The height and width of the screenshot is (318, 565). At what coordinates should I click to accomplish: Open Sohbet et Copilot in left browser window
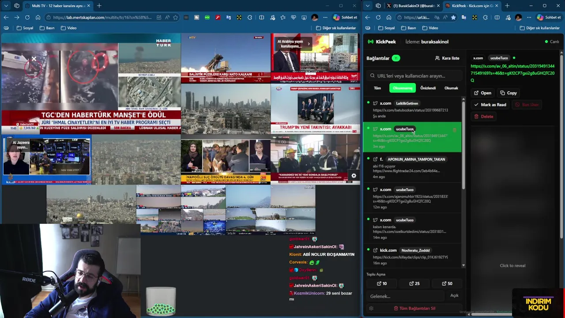[345, 17]
